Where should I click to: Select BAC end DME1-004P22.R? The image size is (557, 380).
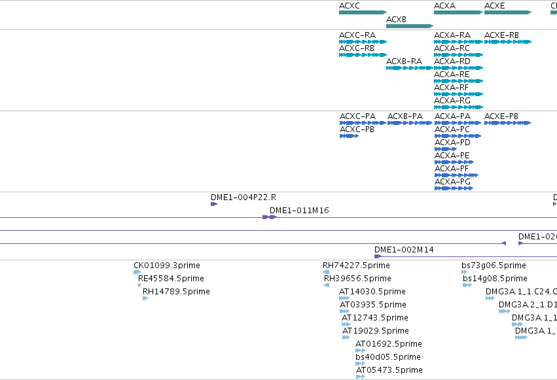214,204
